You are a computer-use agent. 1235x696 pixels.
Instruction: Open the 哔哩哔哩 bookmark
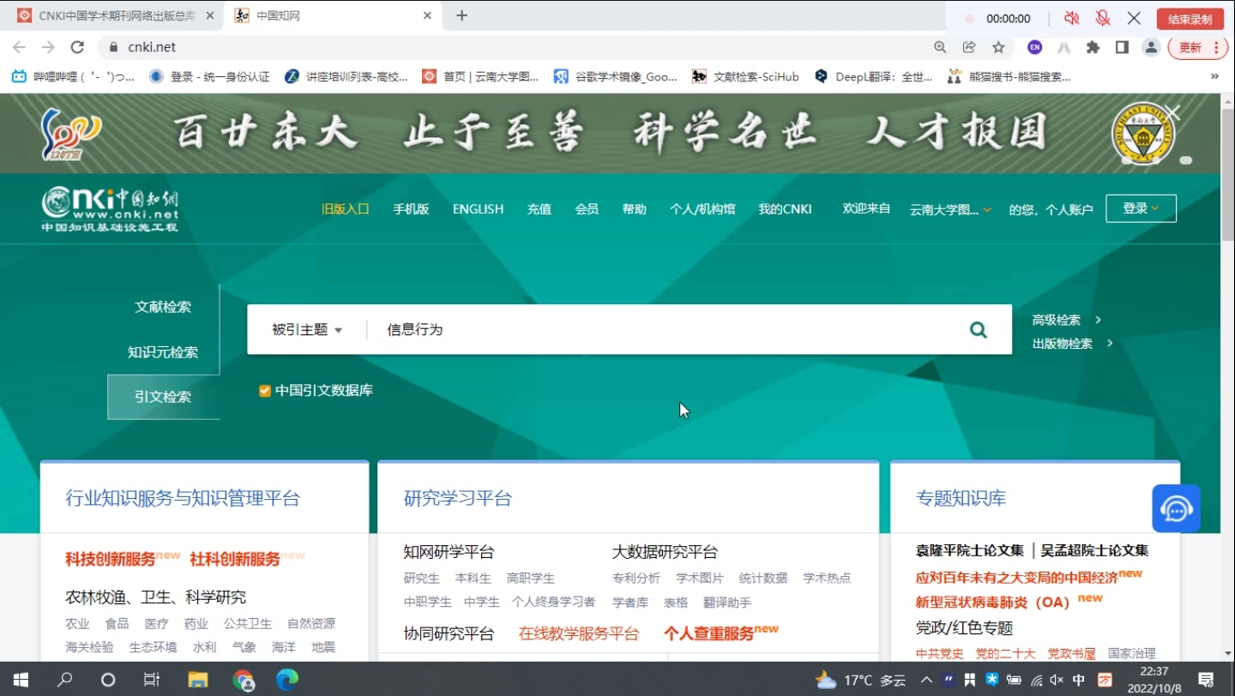(x=74, y=76)
